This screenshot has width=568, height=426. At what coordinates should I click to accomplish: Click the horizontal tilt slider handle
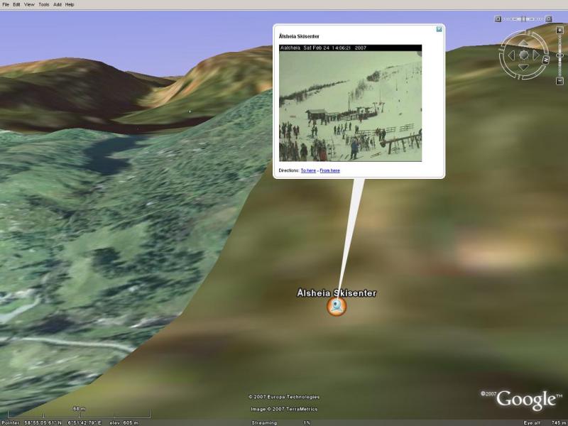click(x=523, y=18)
